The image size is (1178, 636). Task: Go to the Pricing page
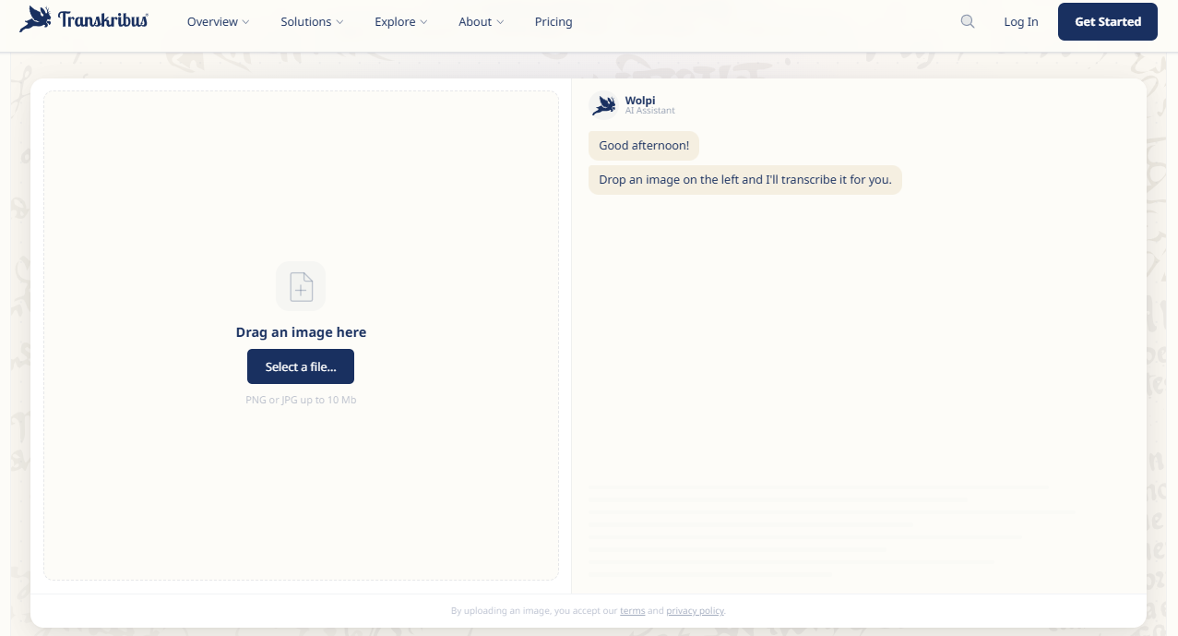[553, 22]
